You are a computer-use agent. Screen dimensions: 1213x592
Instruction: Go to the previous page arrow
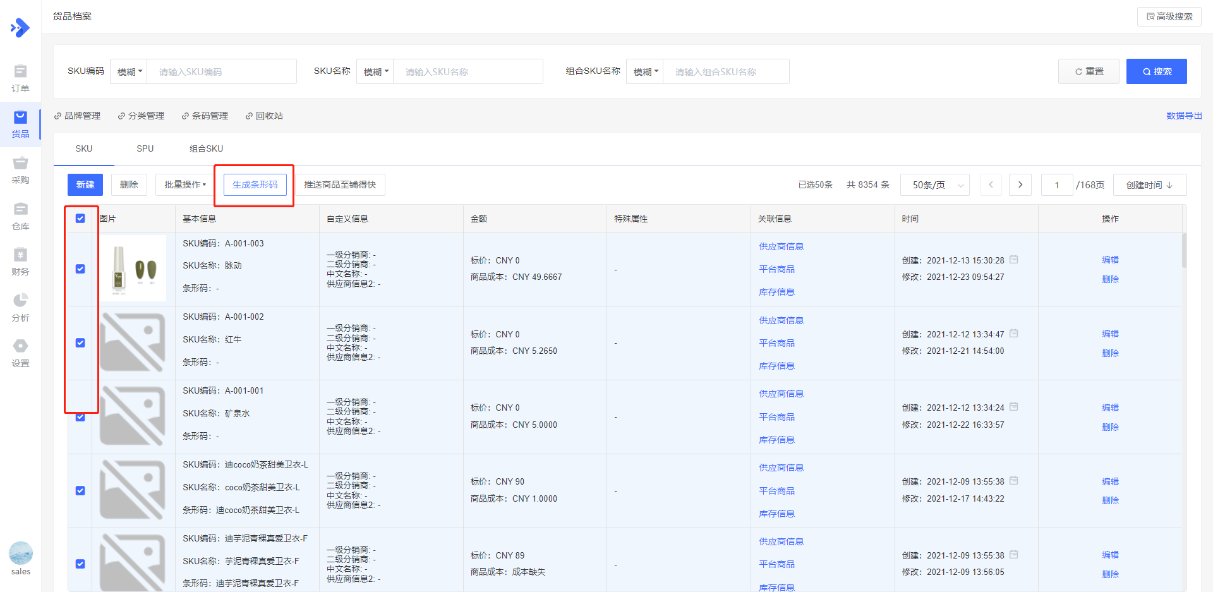[x=991, y=184]
